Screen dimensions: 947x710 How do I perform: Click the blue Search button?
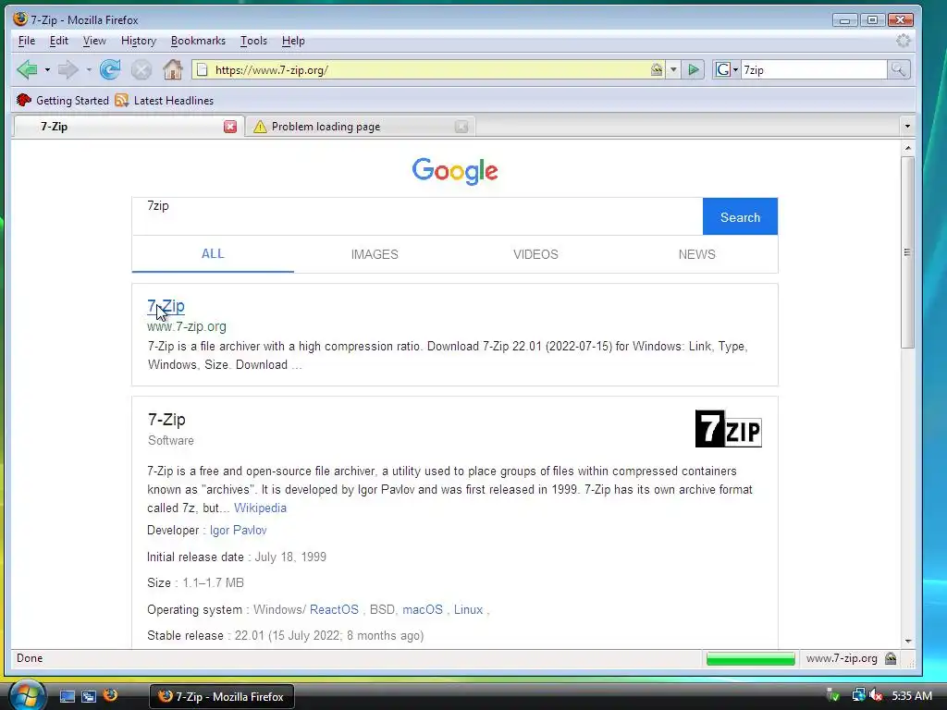pyautogui.click(x=740, y=216)
